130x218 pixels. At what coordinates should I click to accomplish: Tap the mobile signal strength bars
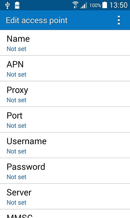[x=84, y=5]
